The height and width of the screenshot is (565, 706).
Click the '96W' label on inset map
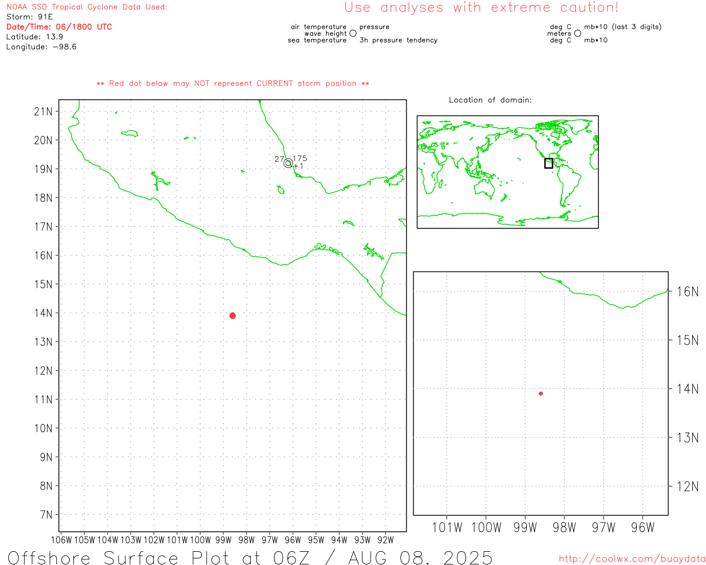coord(643,527)
